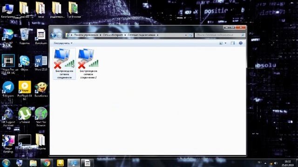Launch Magic Desktop shortcut
298x167 pixels.
pyautogui.click(x=8, y=144)
